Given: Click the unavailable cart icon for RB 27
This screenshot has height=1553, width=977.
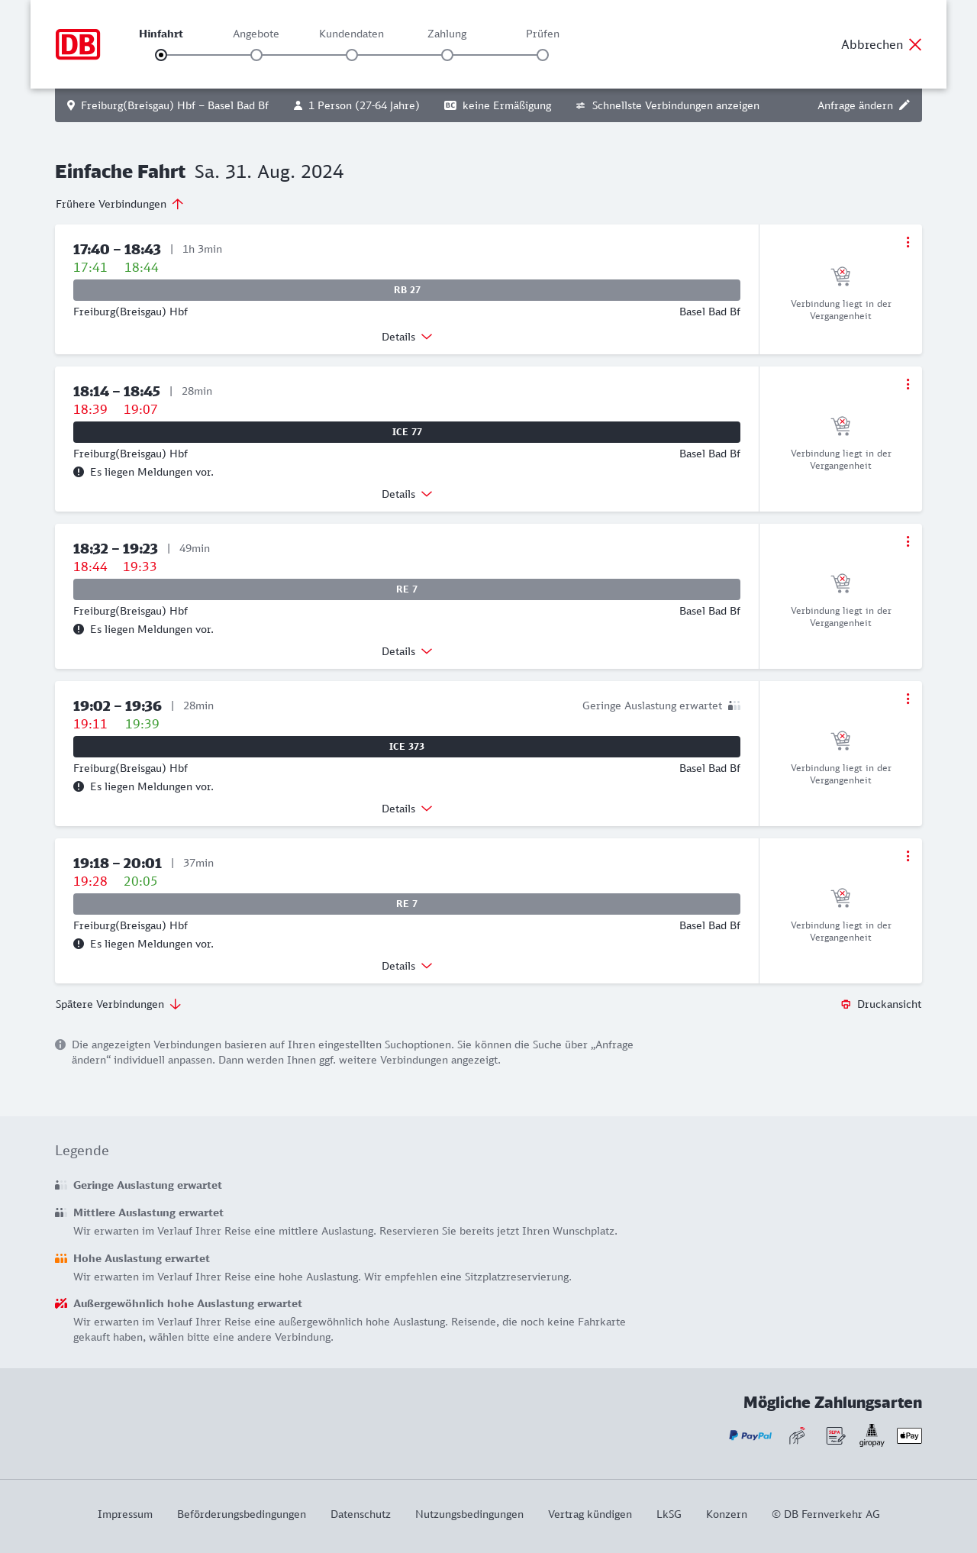Looking at the screenshot, I should point(840,276).
